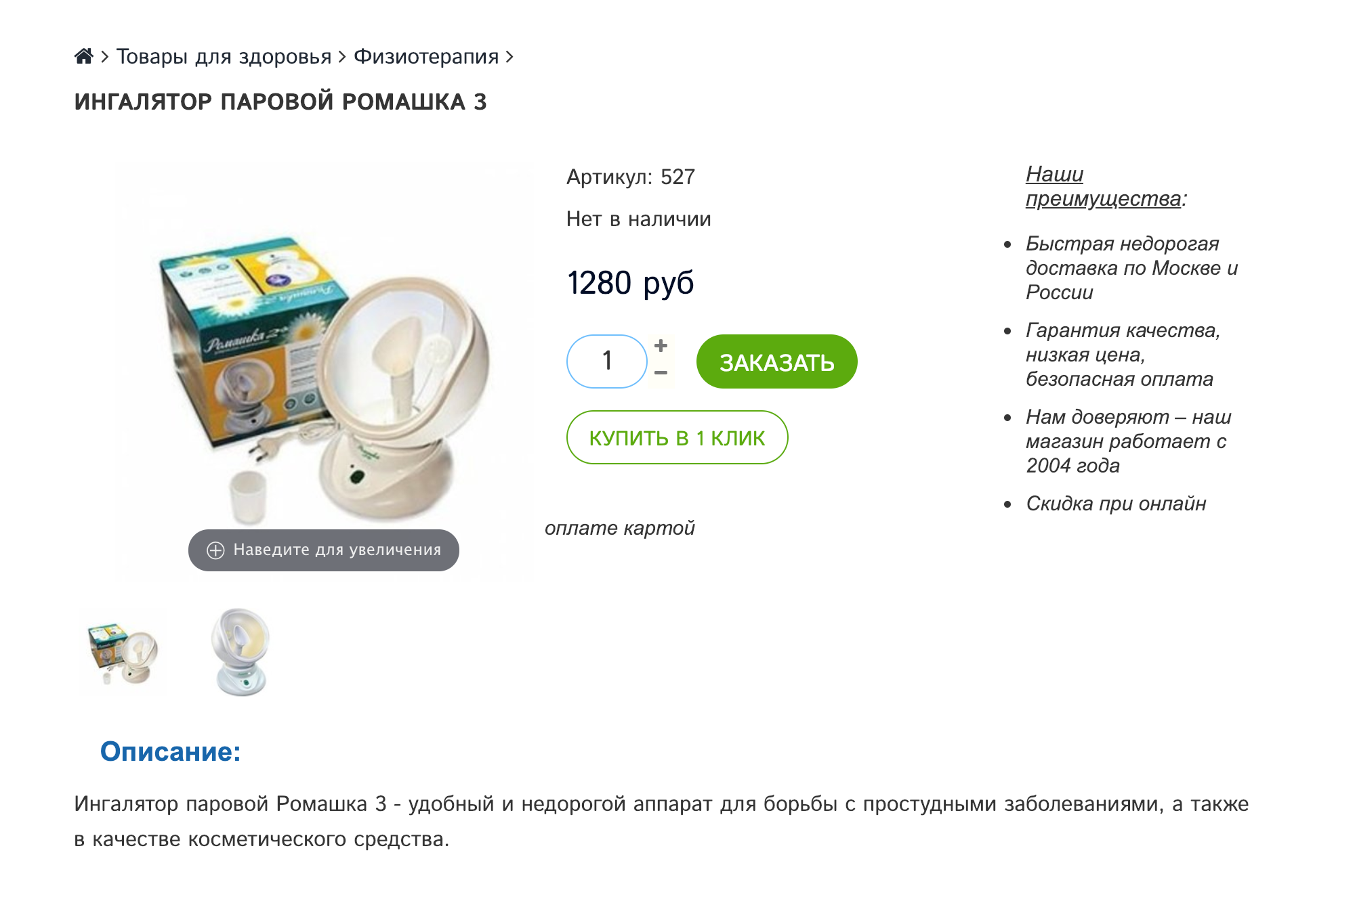Click the breadcrumb chevron after home icon
The image size is (1355, 903).
pos(105,57)
